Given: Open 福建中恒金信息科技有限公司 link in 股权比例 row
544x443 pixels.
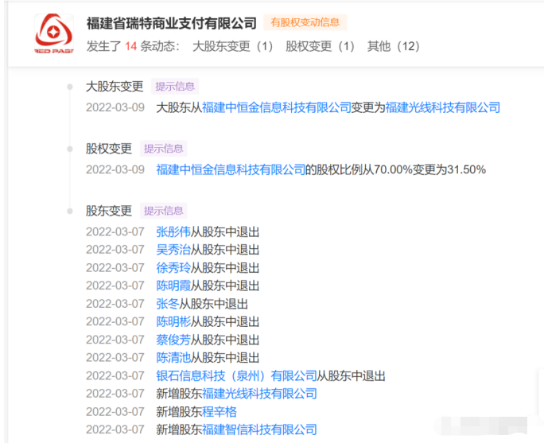Looking at the screenshot, I should 231,169.
